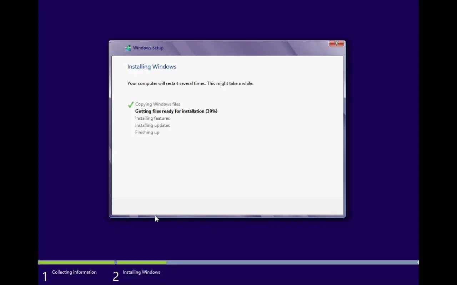Click 'Getting files ready for installation (39%)'
Viewport: 457px width, 285px height.
[x=176, y=111]
